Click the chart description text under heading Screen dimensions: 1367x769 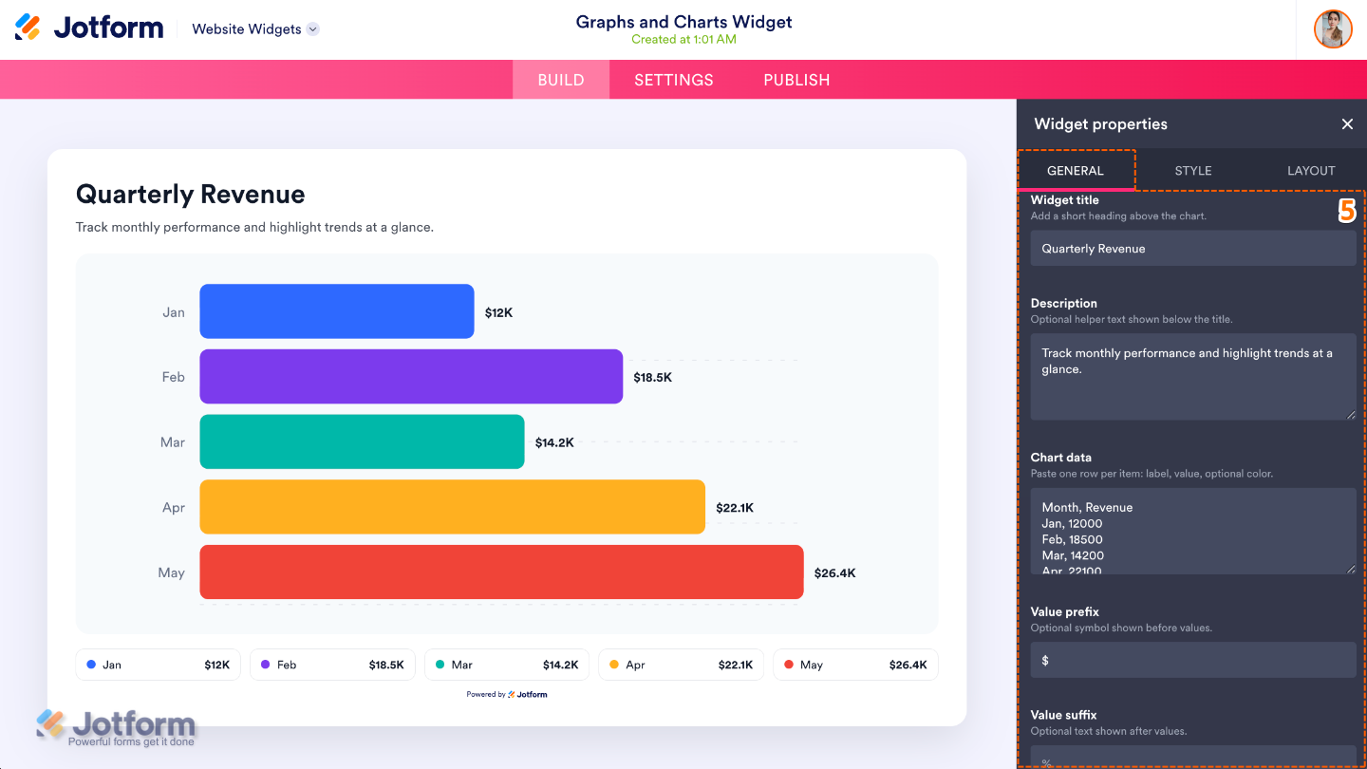(254, 228)
